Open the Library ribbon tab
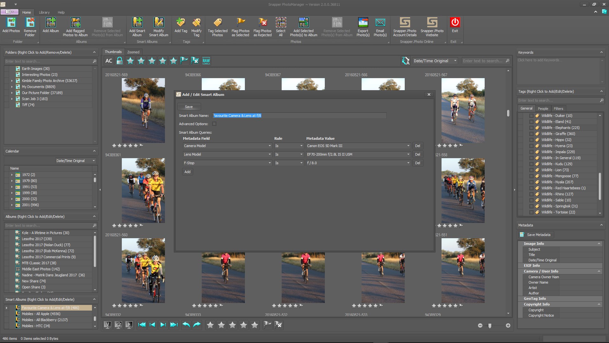This screenshot has width=609, height=343. [44, 12]
